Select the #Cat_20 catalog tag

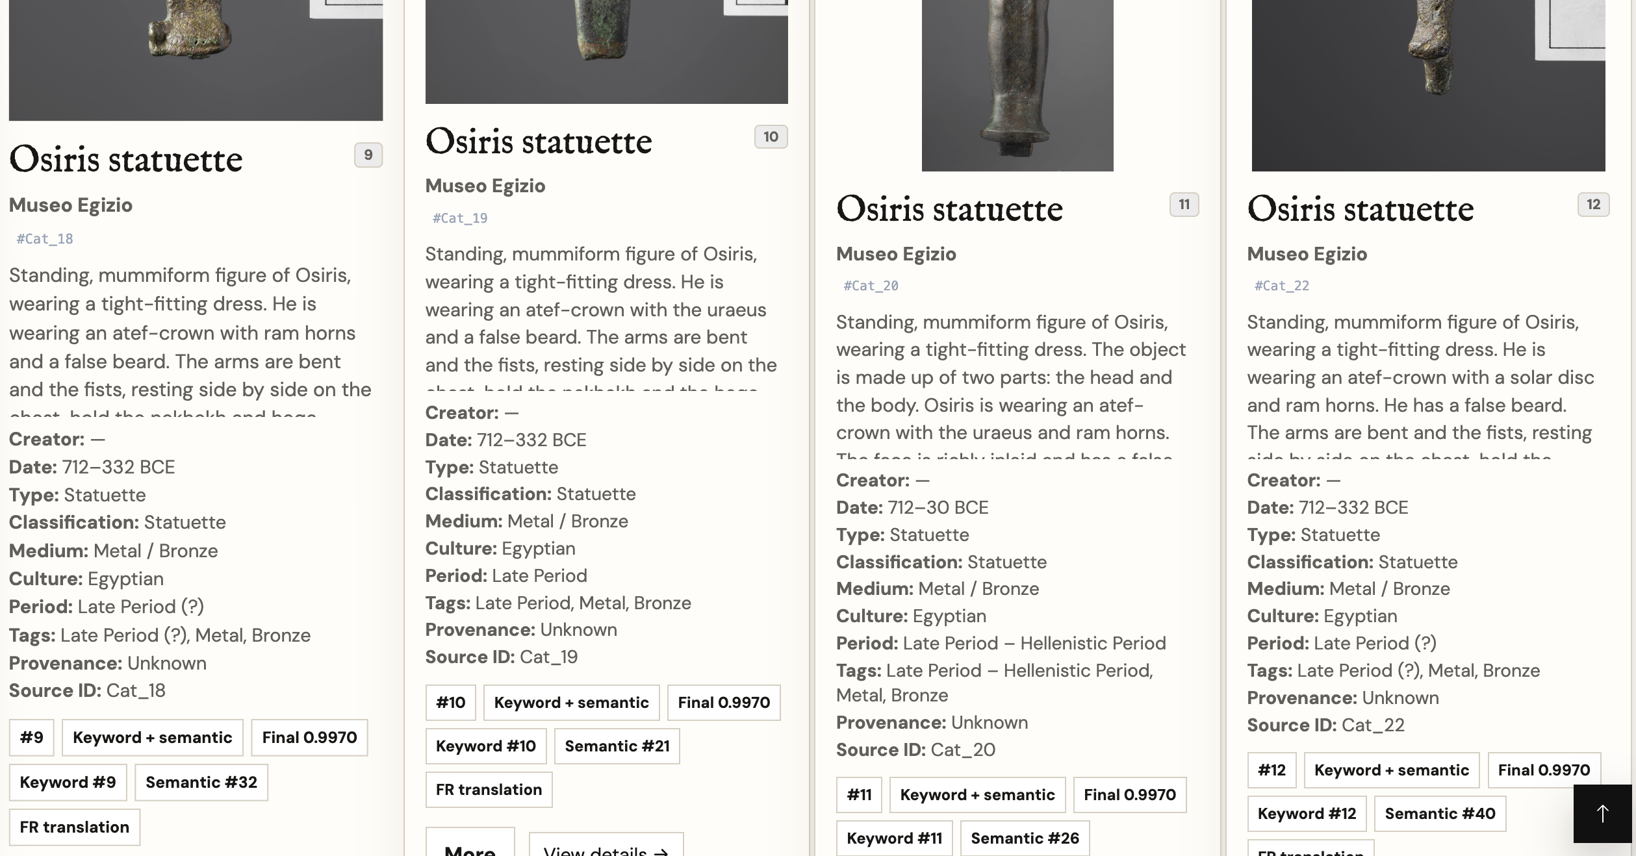[x=871, y=286]
